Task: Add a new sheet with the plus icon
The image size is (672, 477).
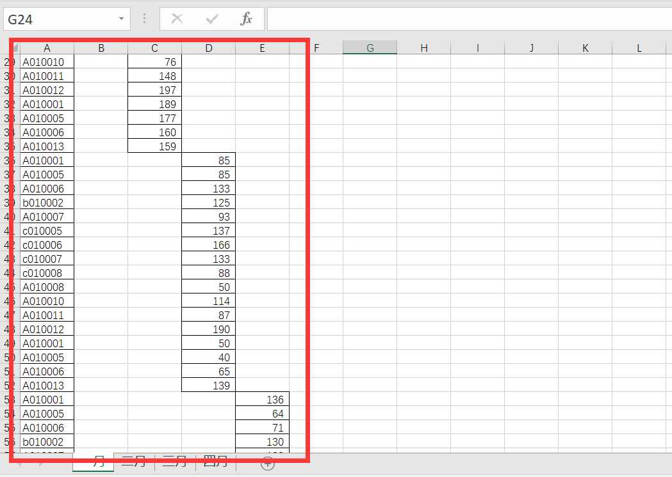Action: coord(268,464)
